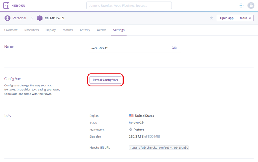Select the Settings tab
This screenshot has height=162, width=258.
pos(119,30)
